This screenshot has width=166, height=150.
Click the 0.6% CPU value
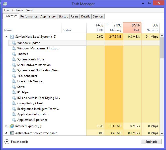[x=100, y=37]
